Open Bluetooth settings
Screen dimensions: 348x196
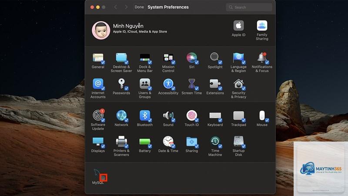[145, 115]
